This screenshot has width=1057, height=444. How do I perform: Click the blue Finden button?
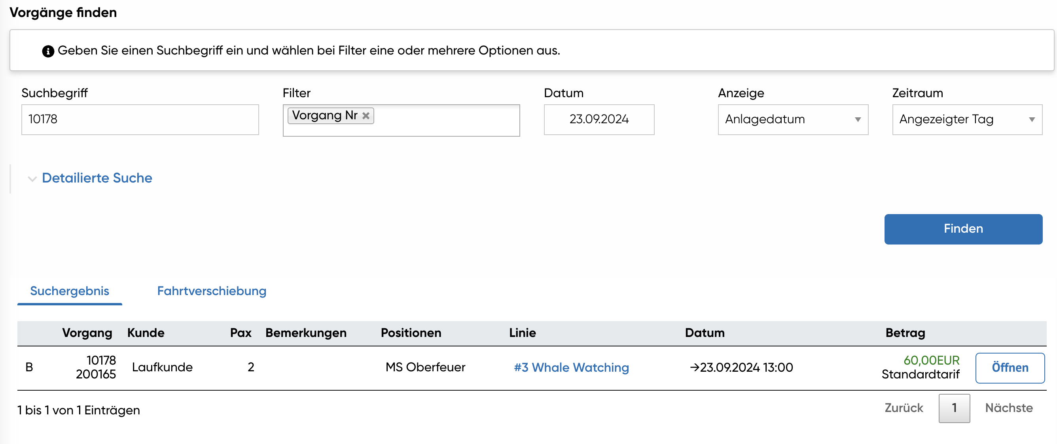(x=963, y=229)
